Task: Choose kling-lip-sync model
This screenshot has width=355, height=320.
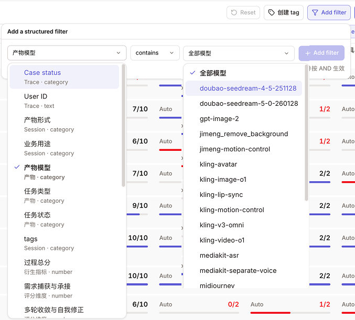Action: tap(244, 194)
